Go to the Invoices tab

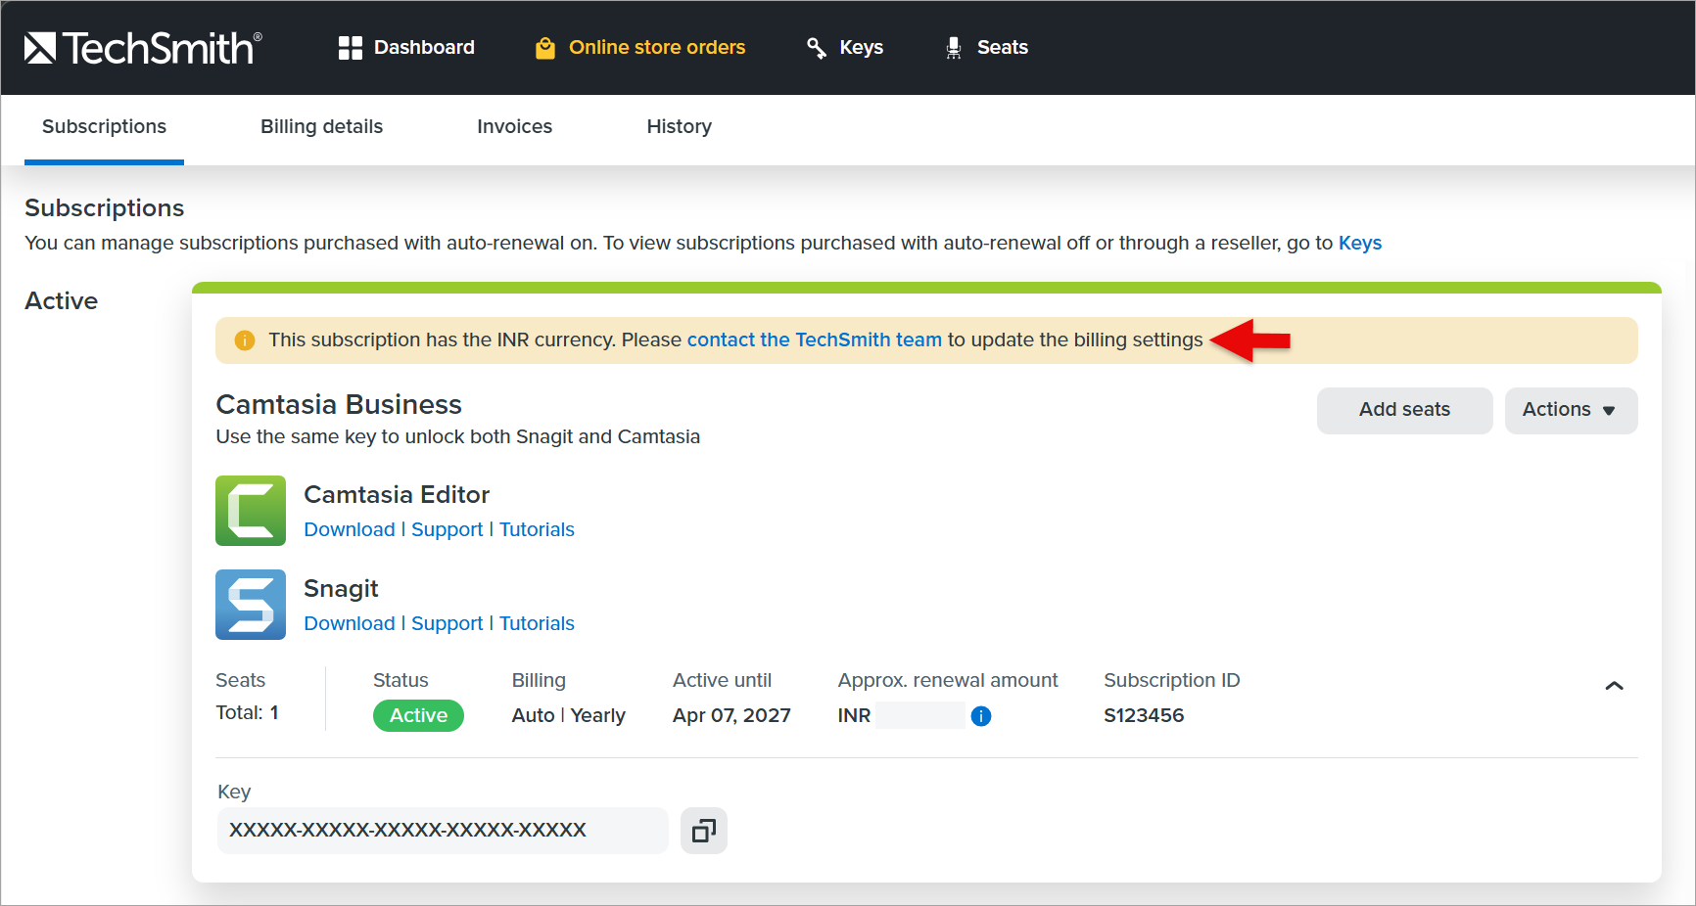pyautogui.click(x=515, y=127)
